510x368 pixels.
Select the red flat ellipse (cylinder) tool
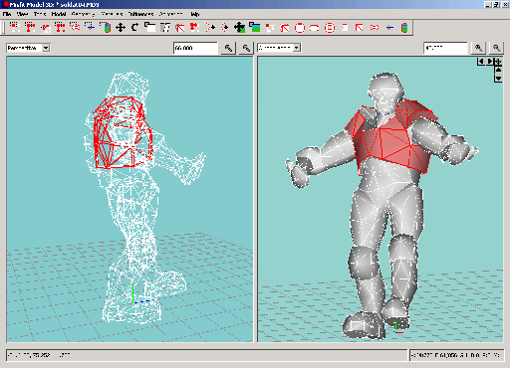click(x=315, y=28)
